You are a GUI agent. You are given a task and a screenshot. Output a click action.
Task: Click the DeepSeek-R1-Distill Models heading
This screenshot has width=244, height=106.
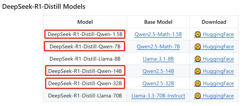point(44,7)
